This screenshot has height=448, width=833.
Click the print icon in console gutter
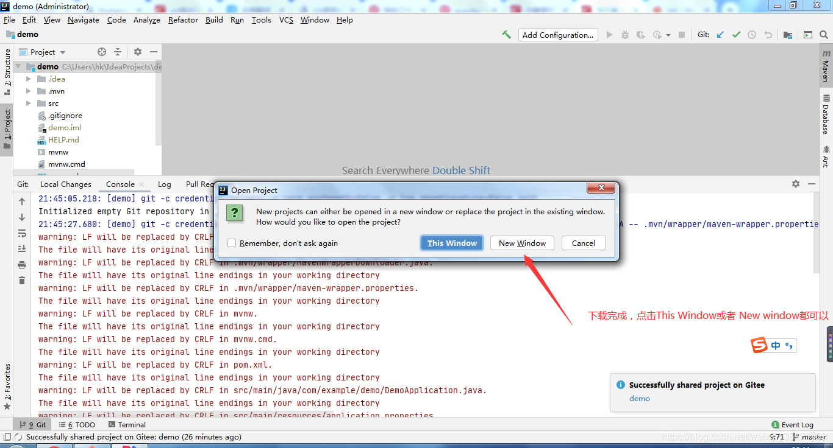[22, 265]
